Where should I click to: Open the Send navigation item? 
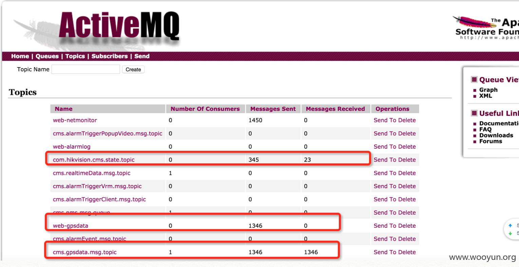click(x=142, y=56)
